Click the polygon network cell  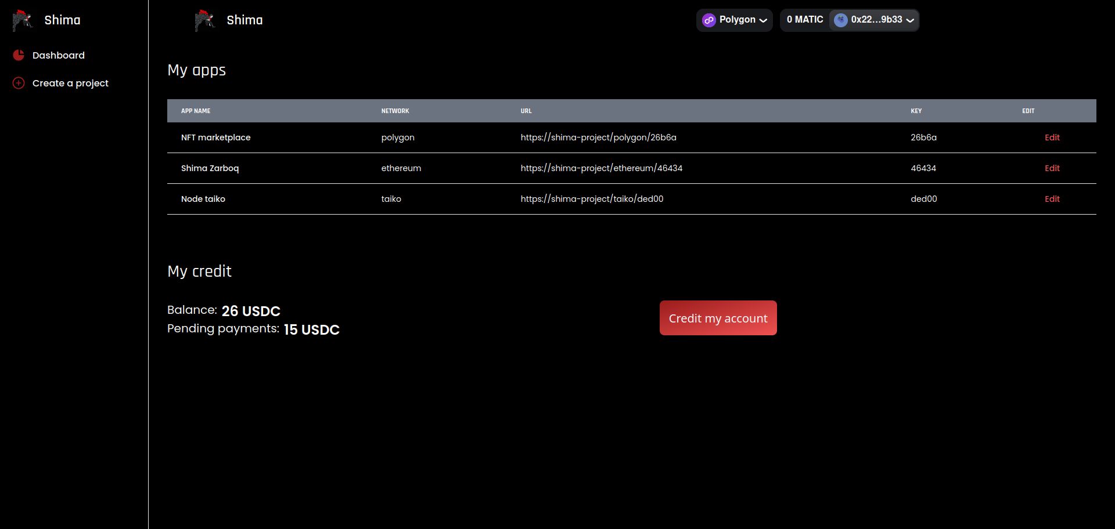pos(398,137)
